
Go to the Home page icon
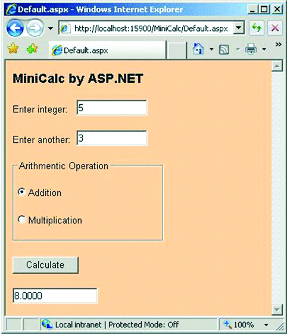tap(198, 49)
